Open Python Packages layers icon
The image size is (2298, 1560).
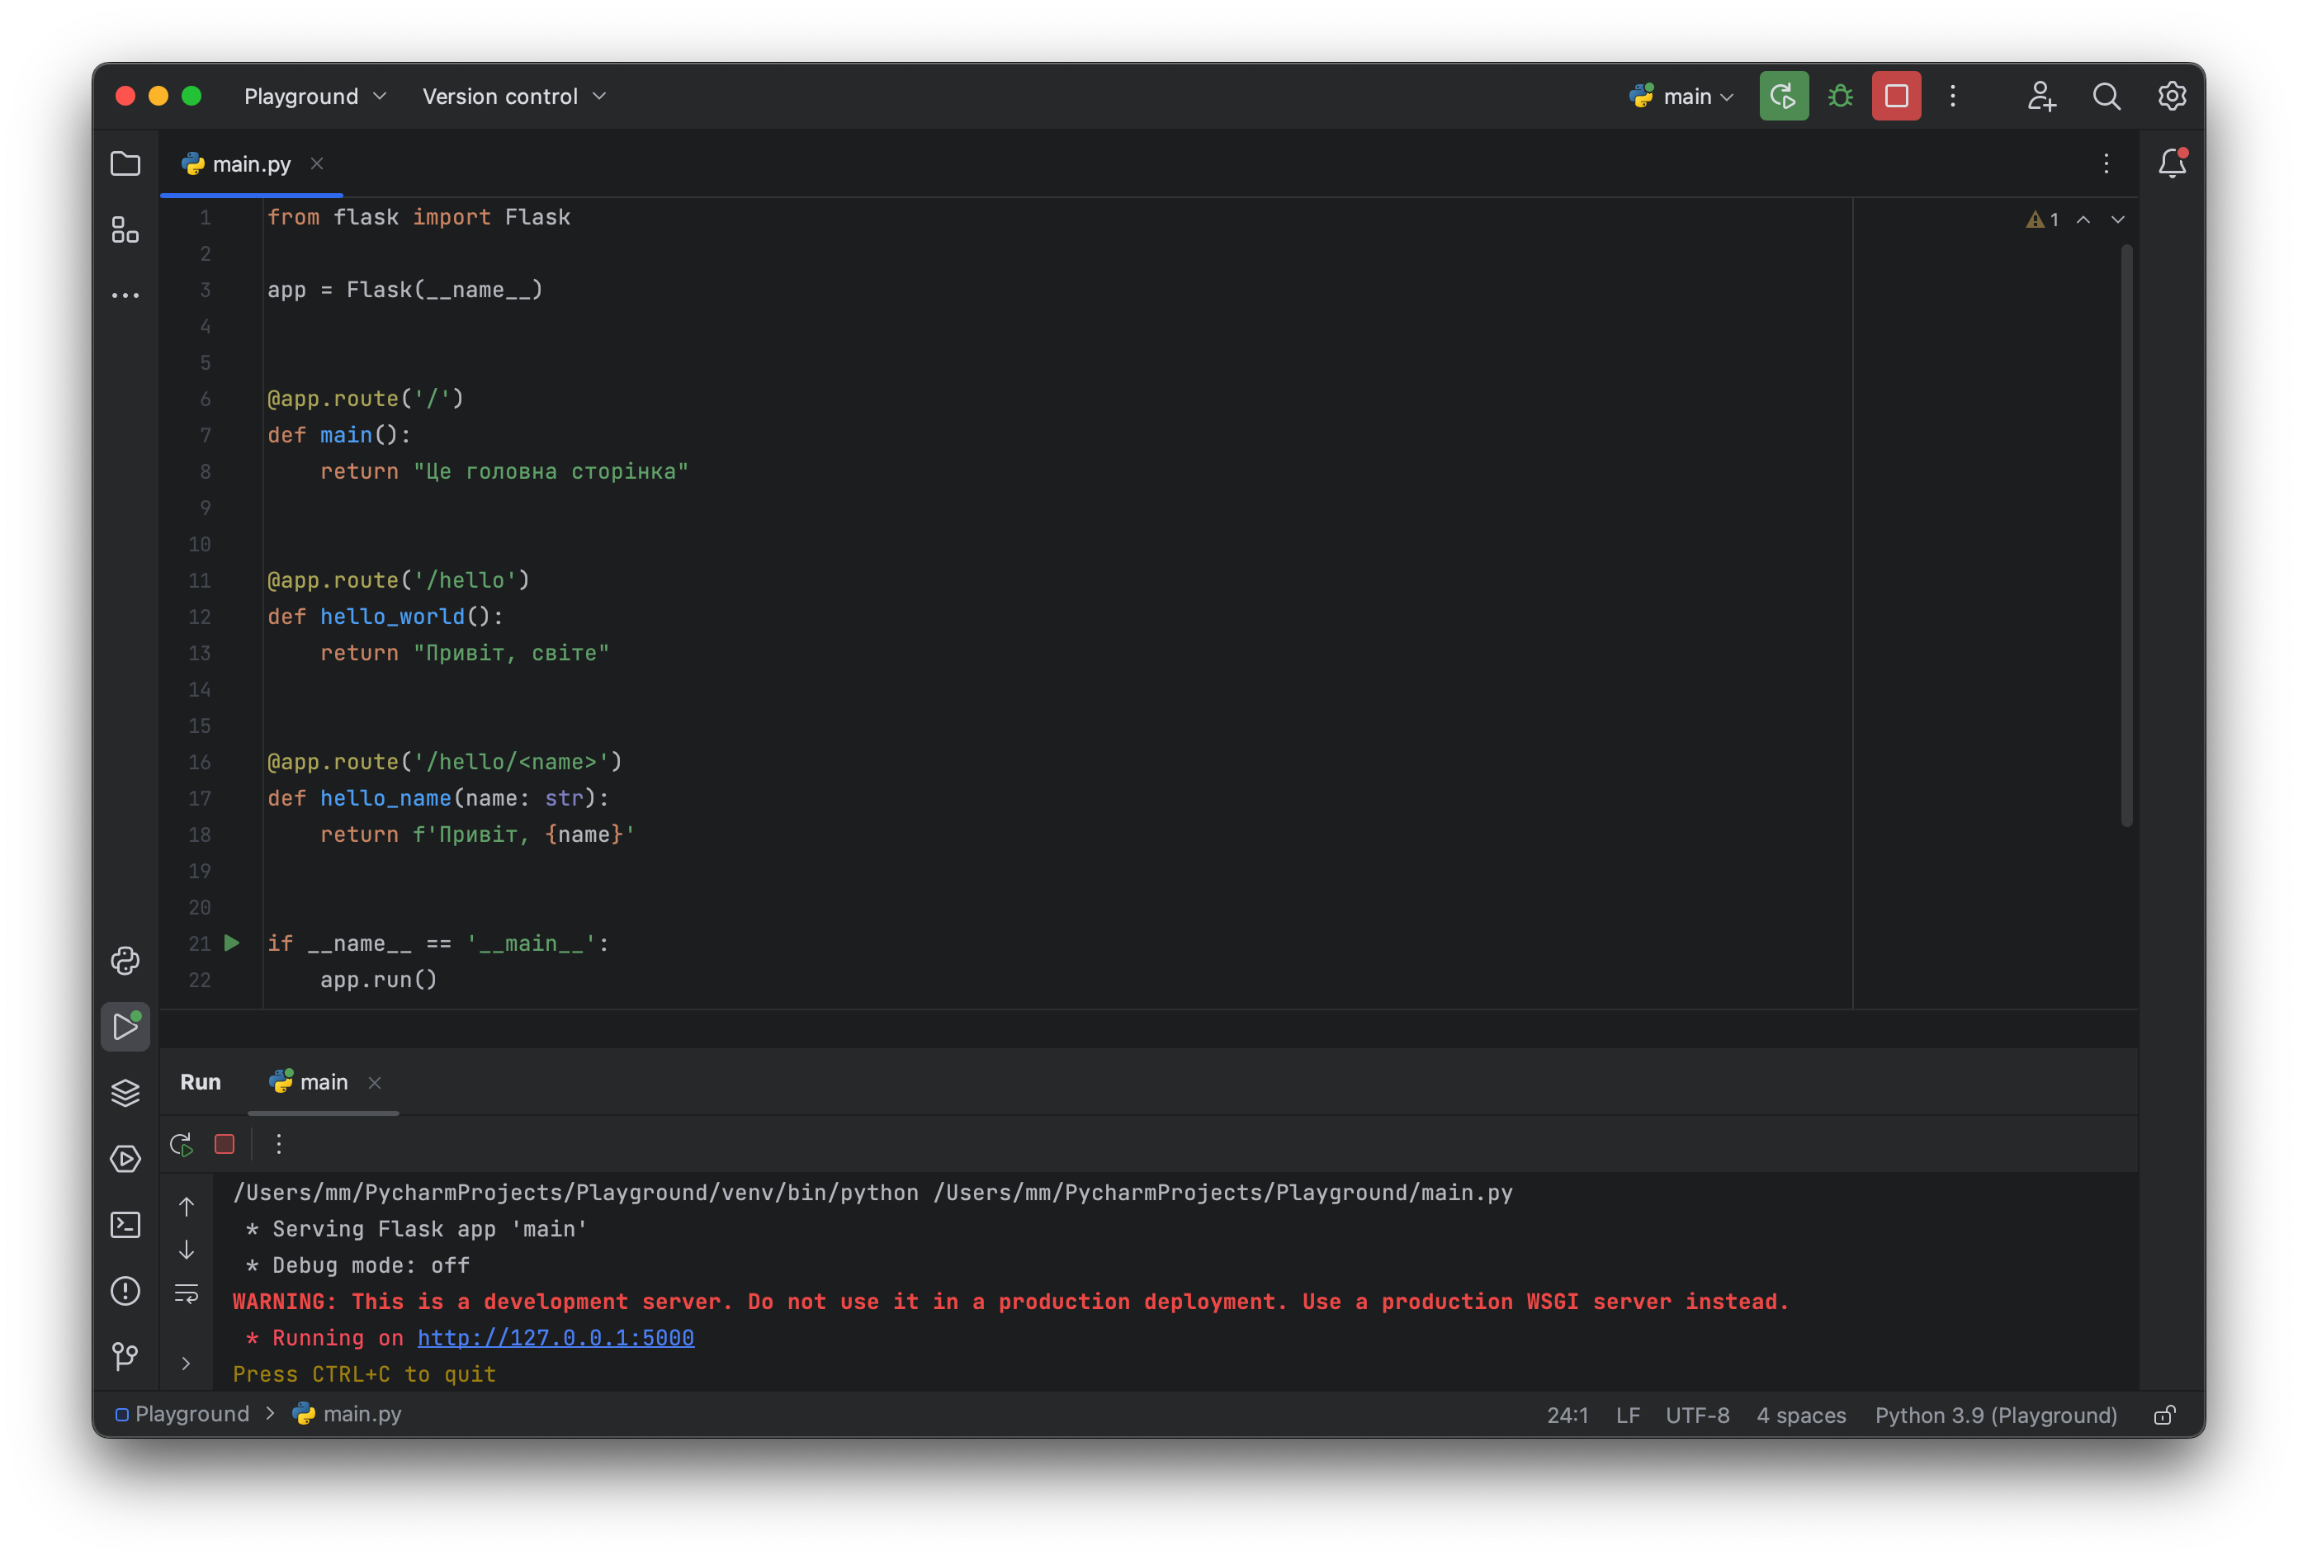pyautogui.click(x=125, y=1092)
